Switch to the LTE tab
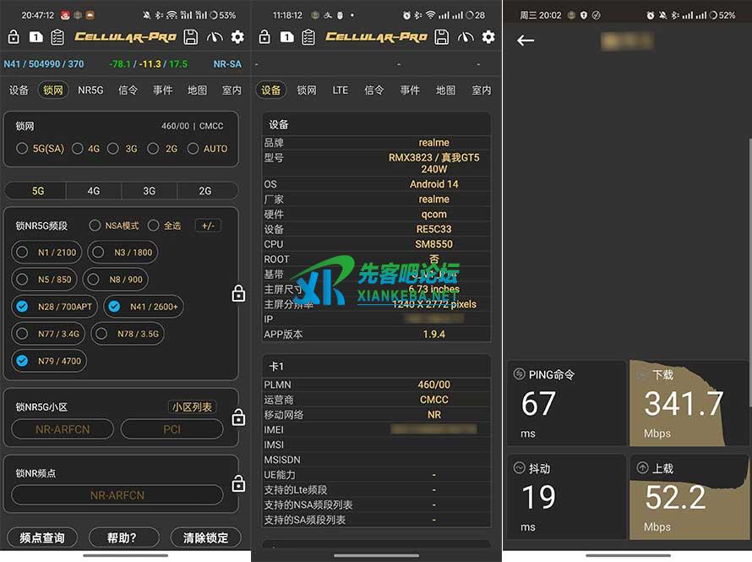 point(340,90)
